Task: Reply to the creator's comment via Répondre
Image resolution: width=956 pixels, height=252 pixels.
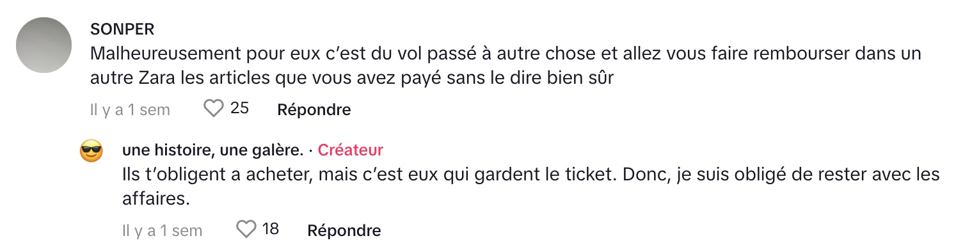Action: (344, 230)
